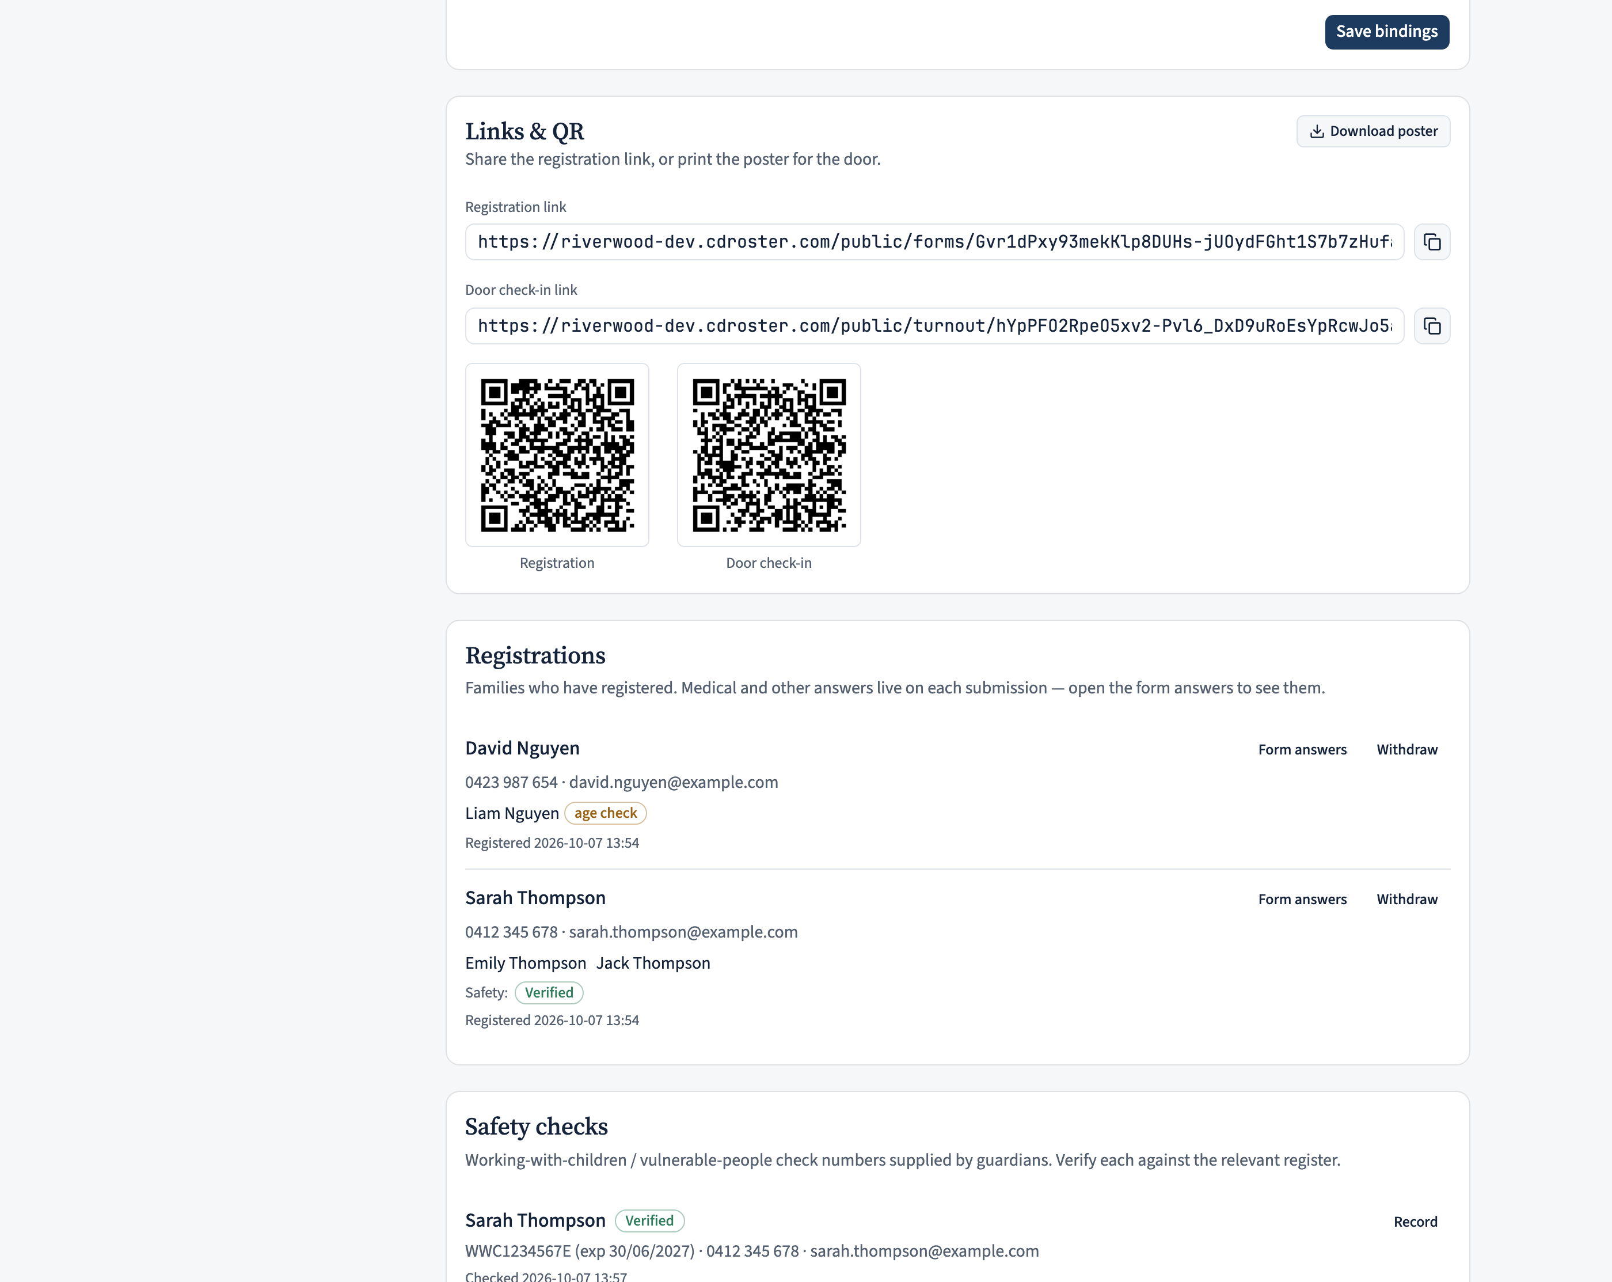This screenshot has width=1612, height=1282.
Task: Select Sarah Thompson name in Registrations
Action: point(535,897)
